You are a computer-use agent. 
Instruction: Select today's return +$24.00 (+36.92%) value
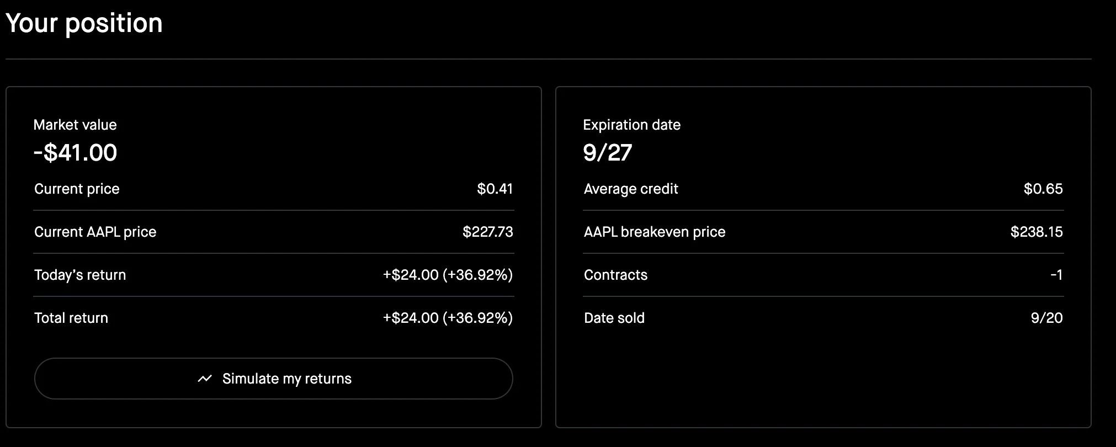tap(448, 275)
